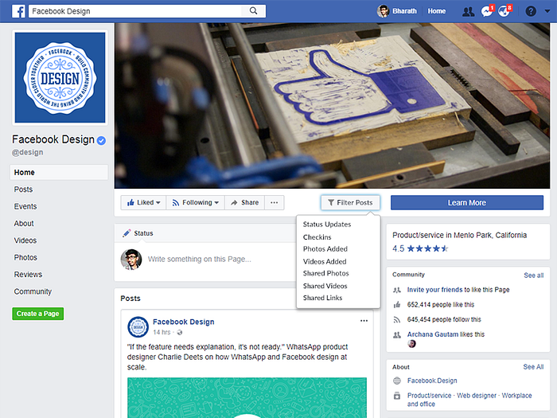557x418 pixels.
Task: Click the Facebook Design page profile picture
Action: click(x=60, y=77)
